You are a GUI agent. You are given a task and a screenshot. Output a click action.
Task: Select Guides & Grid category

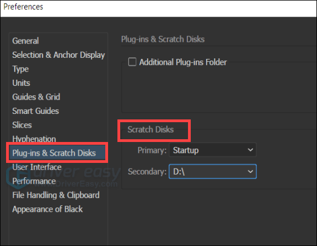tap(36, 97)
